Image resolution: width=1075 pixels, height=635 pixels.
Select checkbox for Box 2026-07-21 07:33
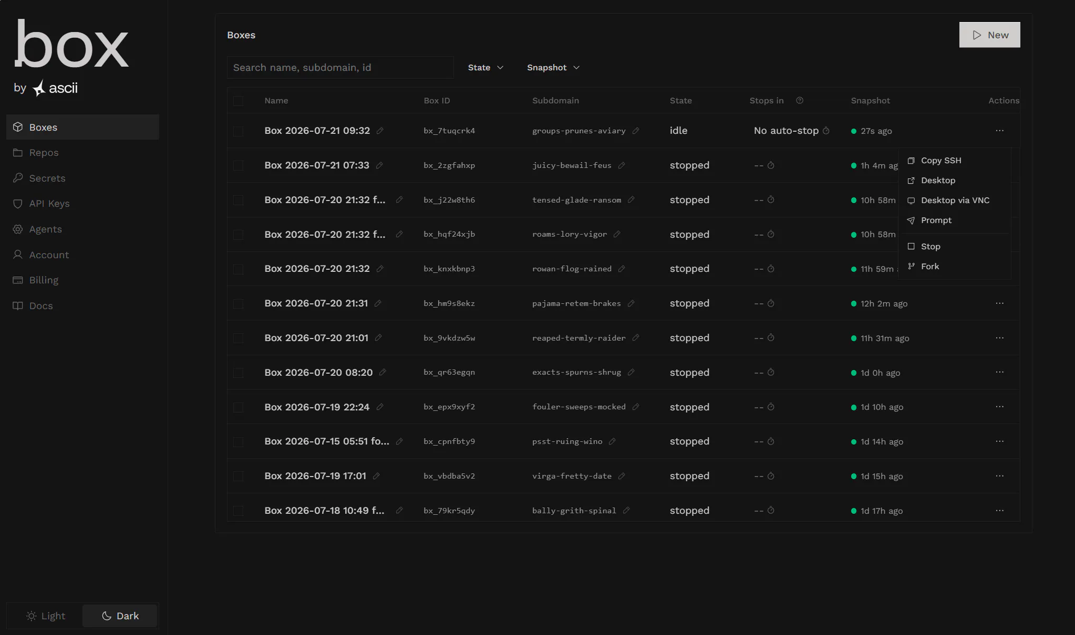[239, 166]
